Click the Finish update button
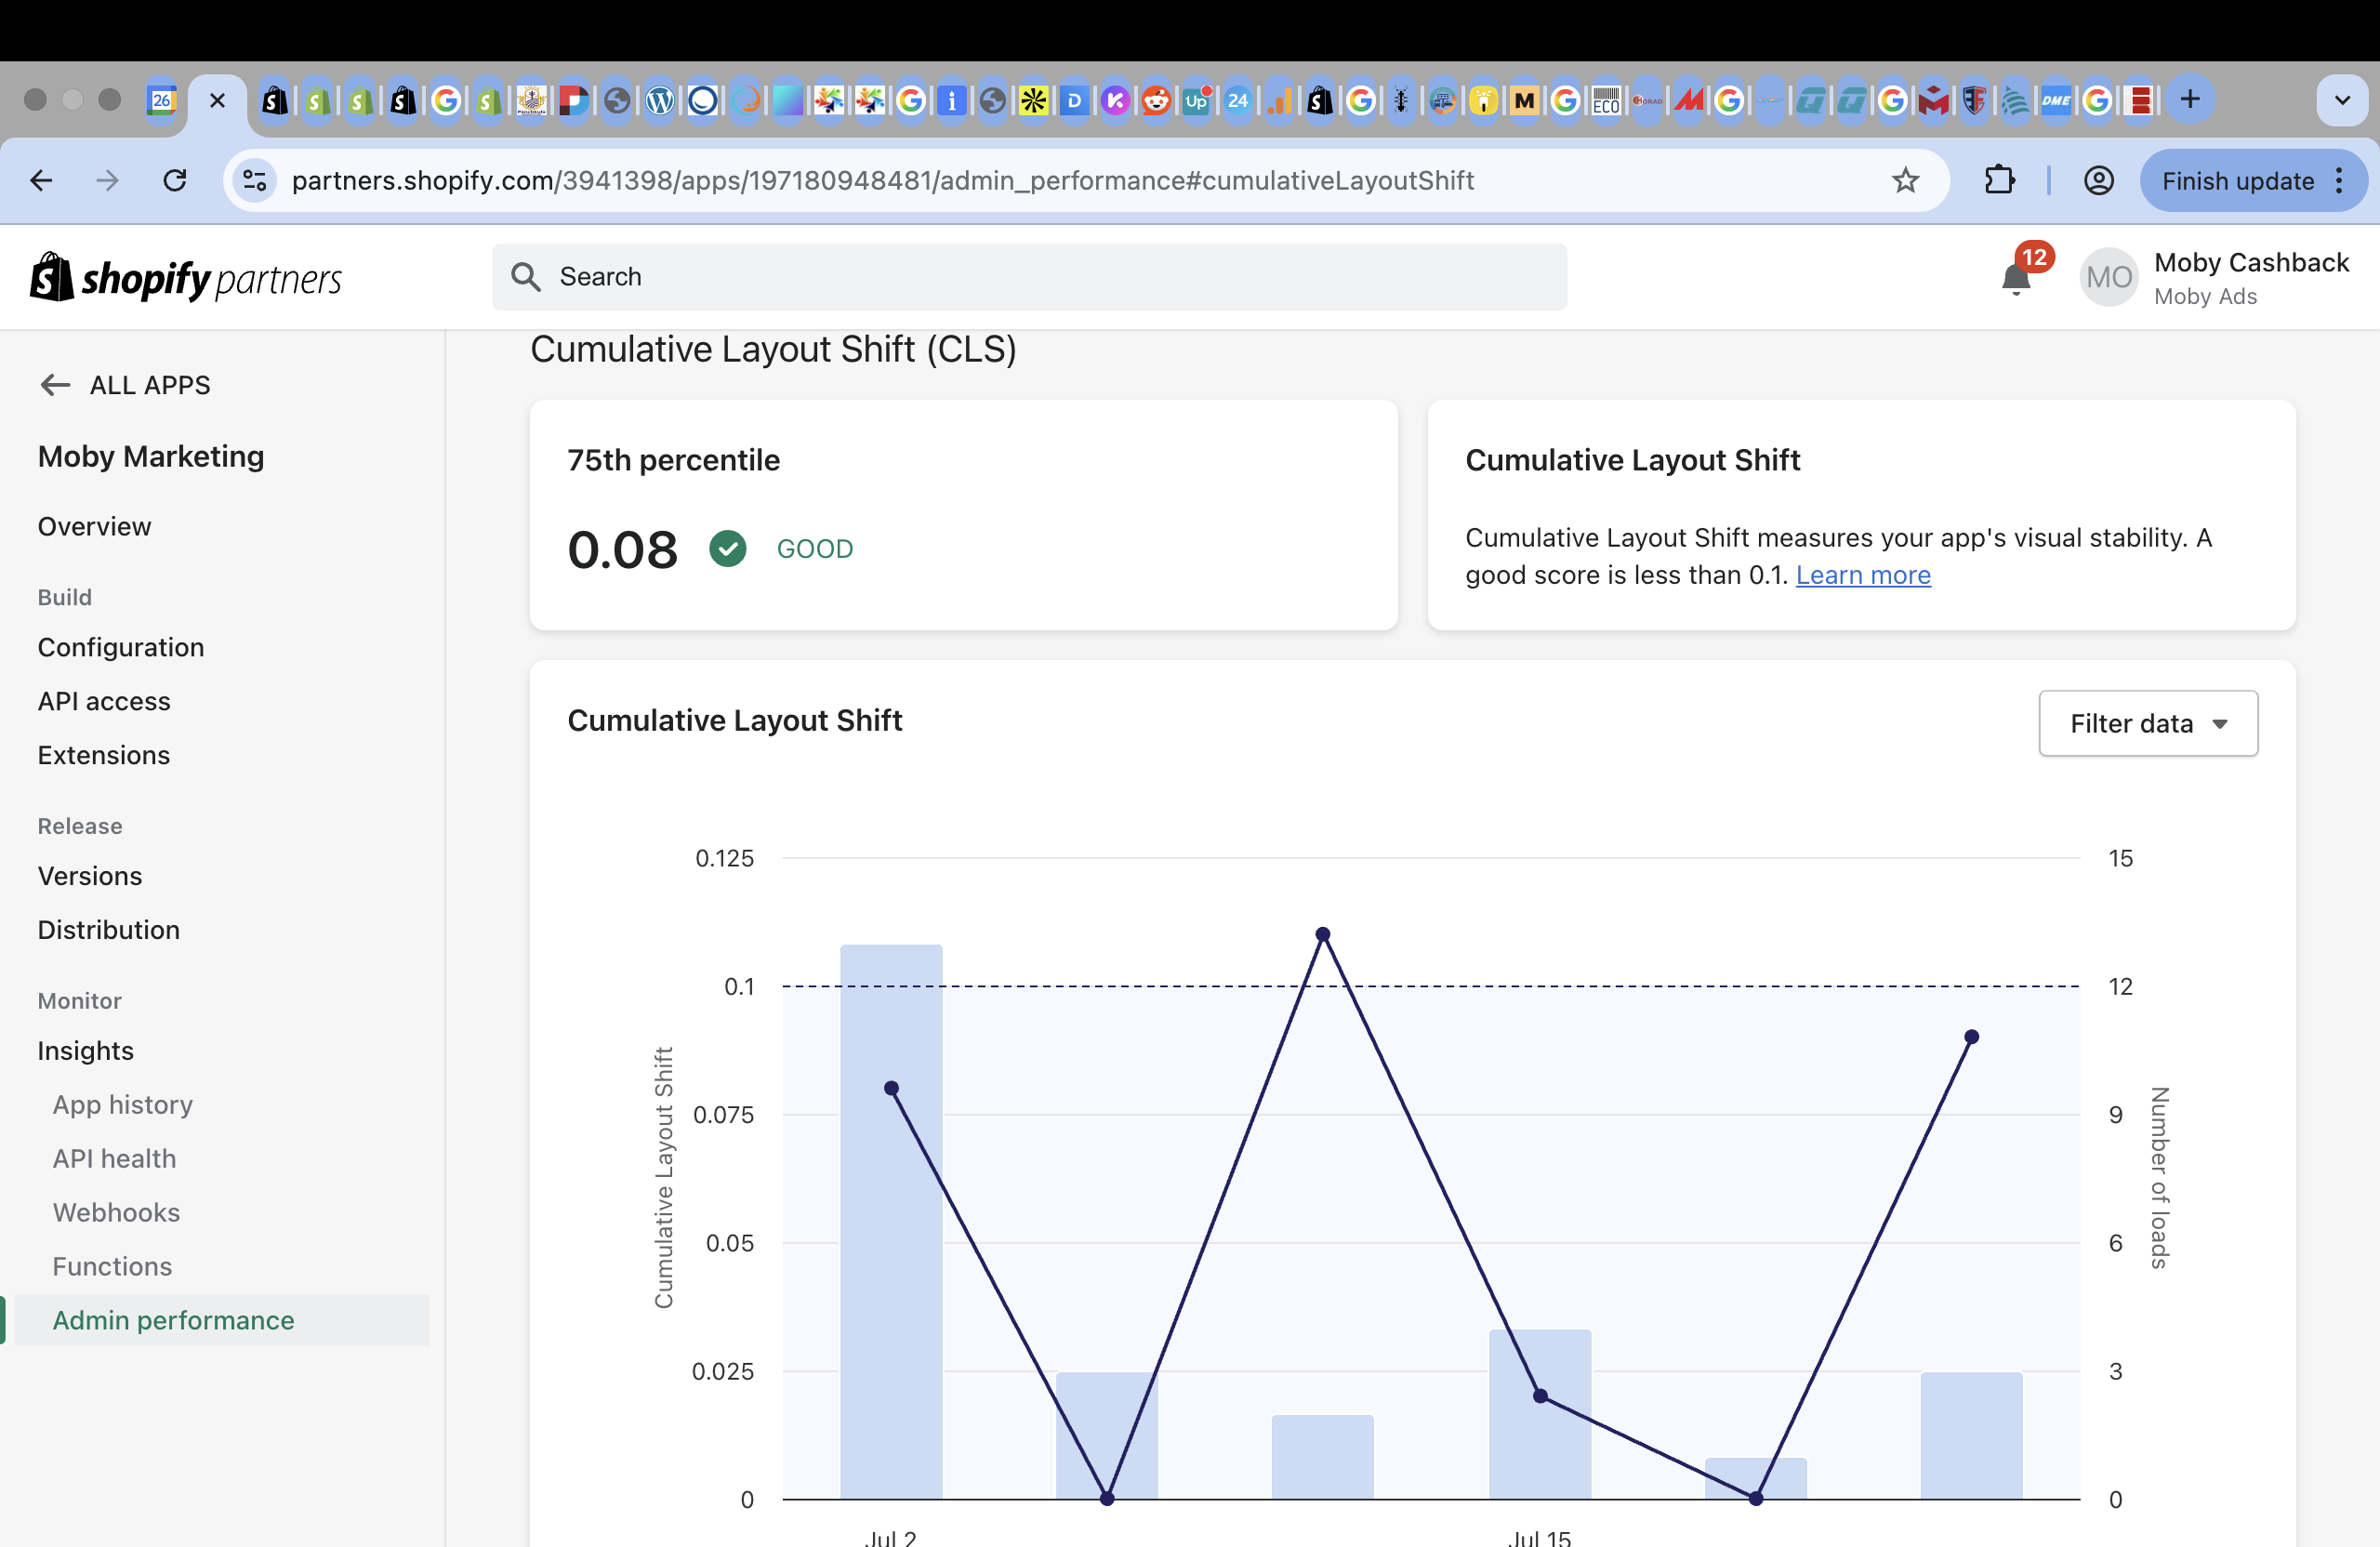Image resolution: width=2380 pixels, height=1547 pixels. tap(2238, 181)
